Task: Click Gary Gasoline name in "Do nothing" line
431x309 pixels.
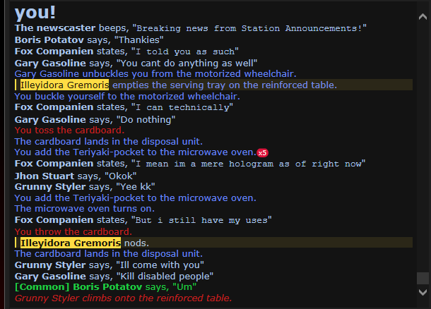Action: pos(50,120)
